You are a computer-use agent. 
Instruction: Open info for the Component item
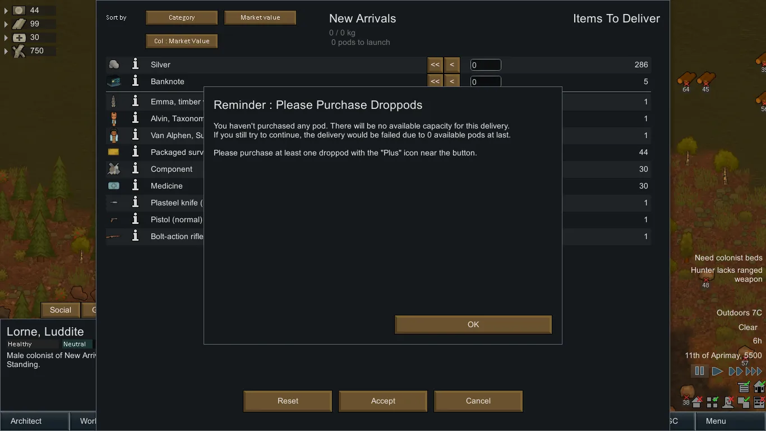tap(135, 169)
